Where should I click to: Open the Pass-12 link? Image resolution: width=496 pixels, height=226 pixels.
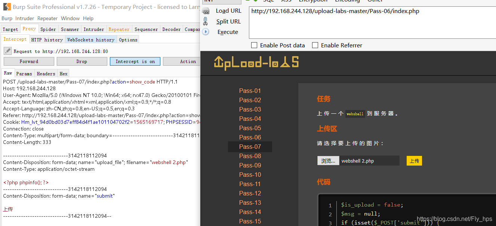250,193
